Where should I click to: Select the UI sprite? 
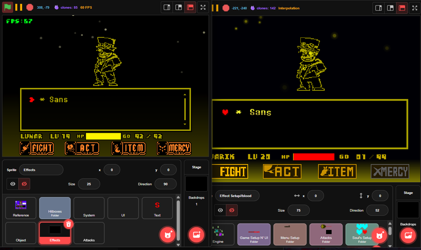[123, 208]
